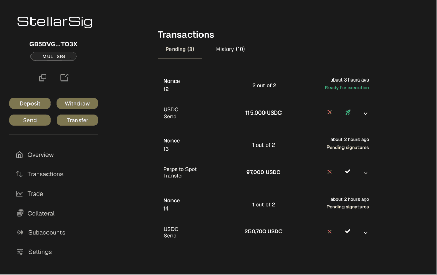Expand the 250,700 USDC send details chevron
Image resolution: width=437 pixels, height=275 pixels.
(x=366, y=232)
